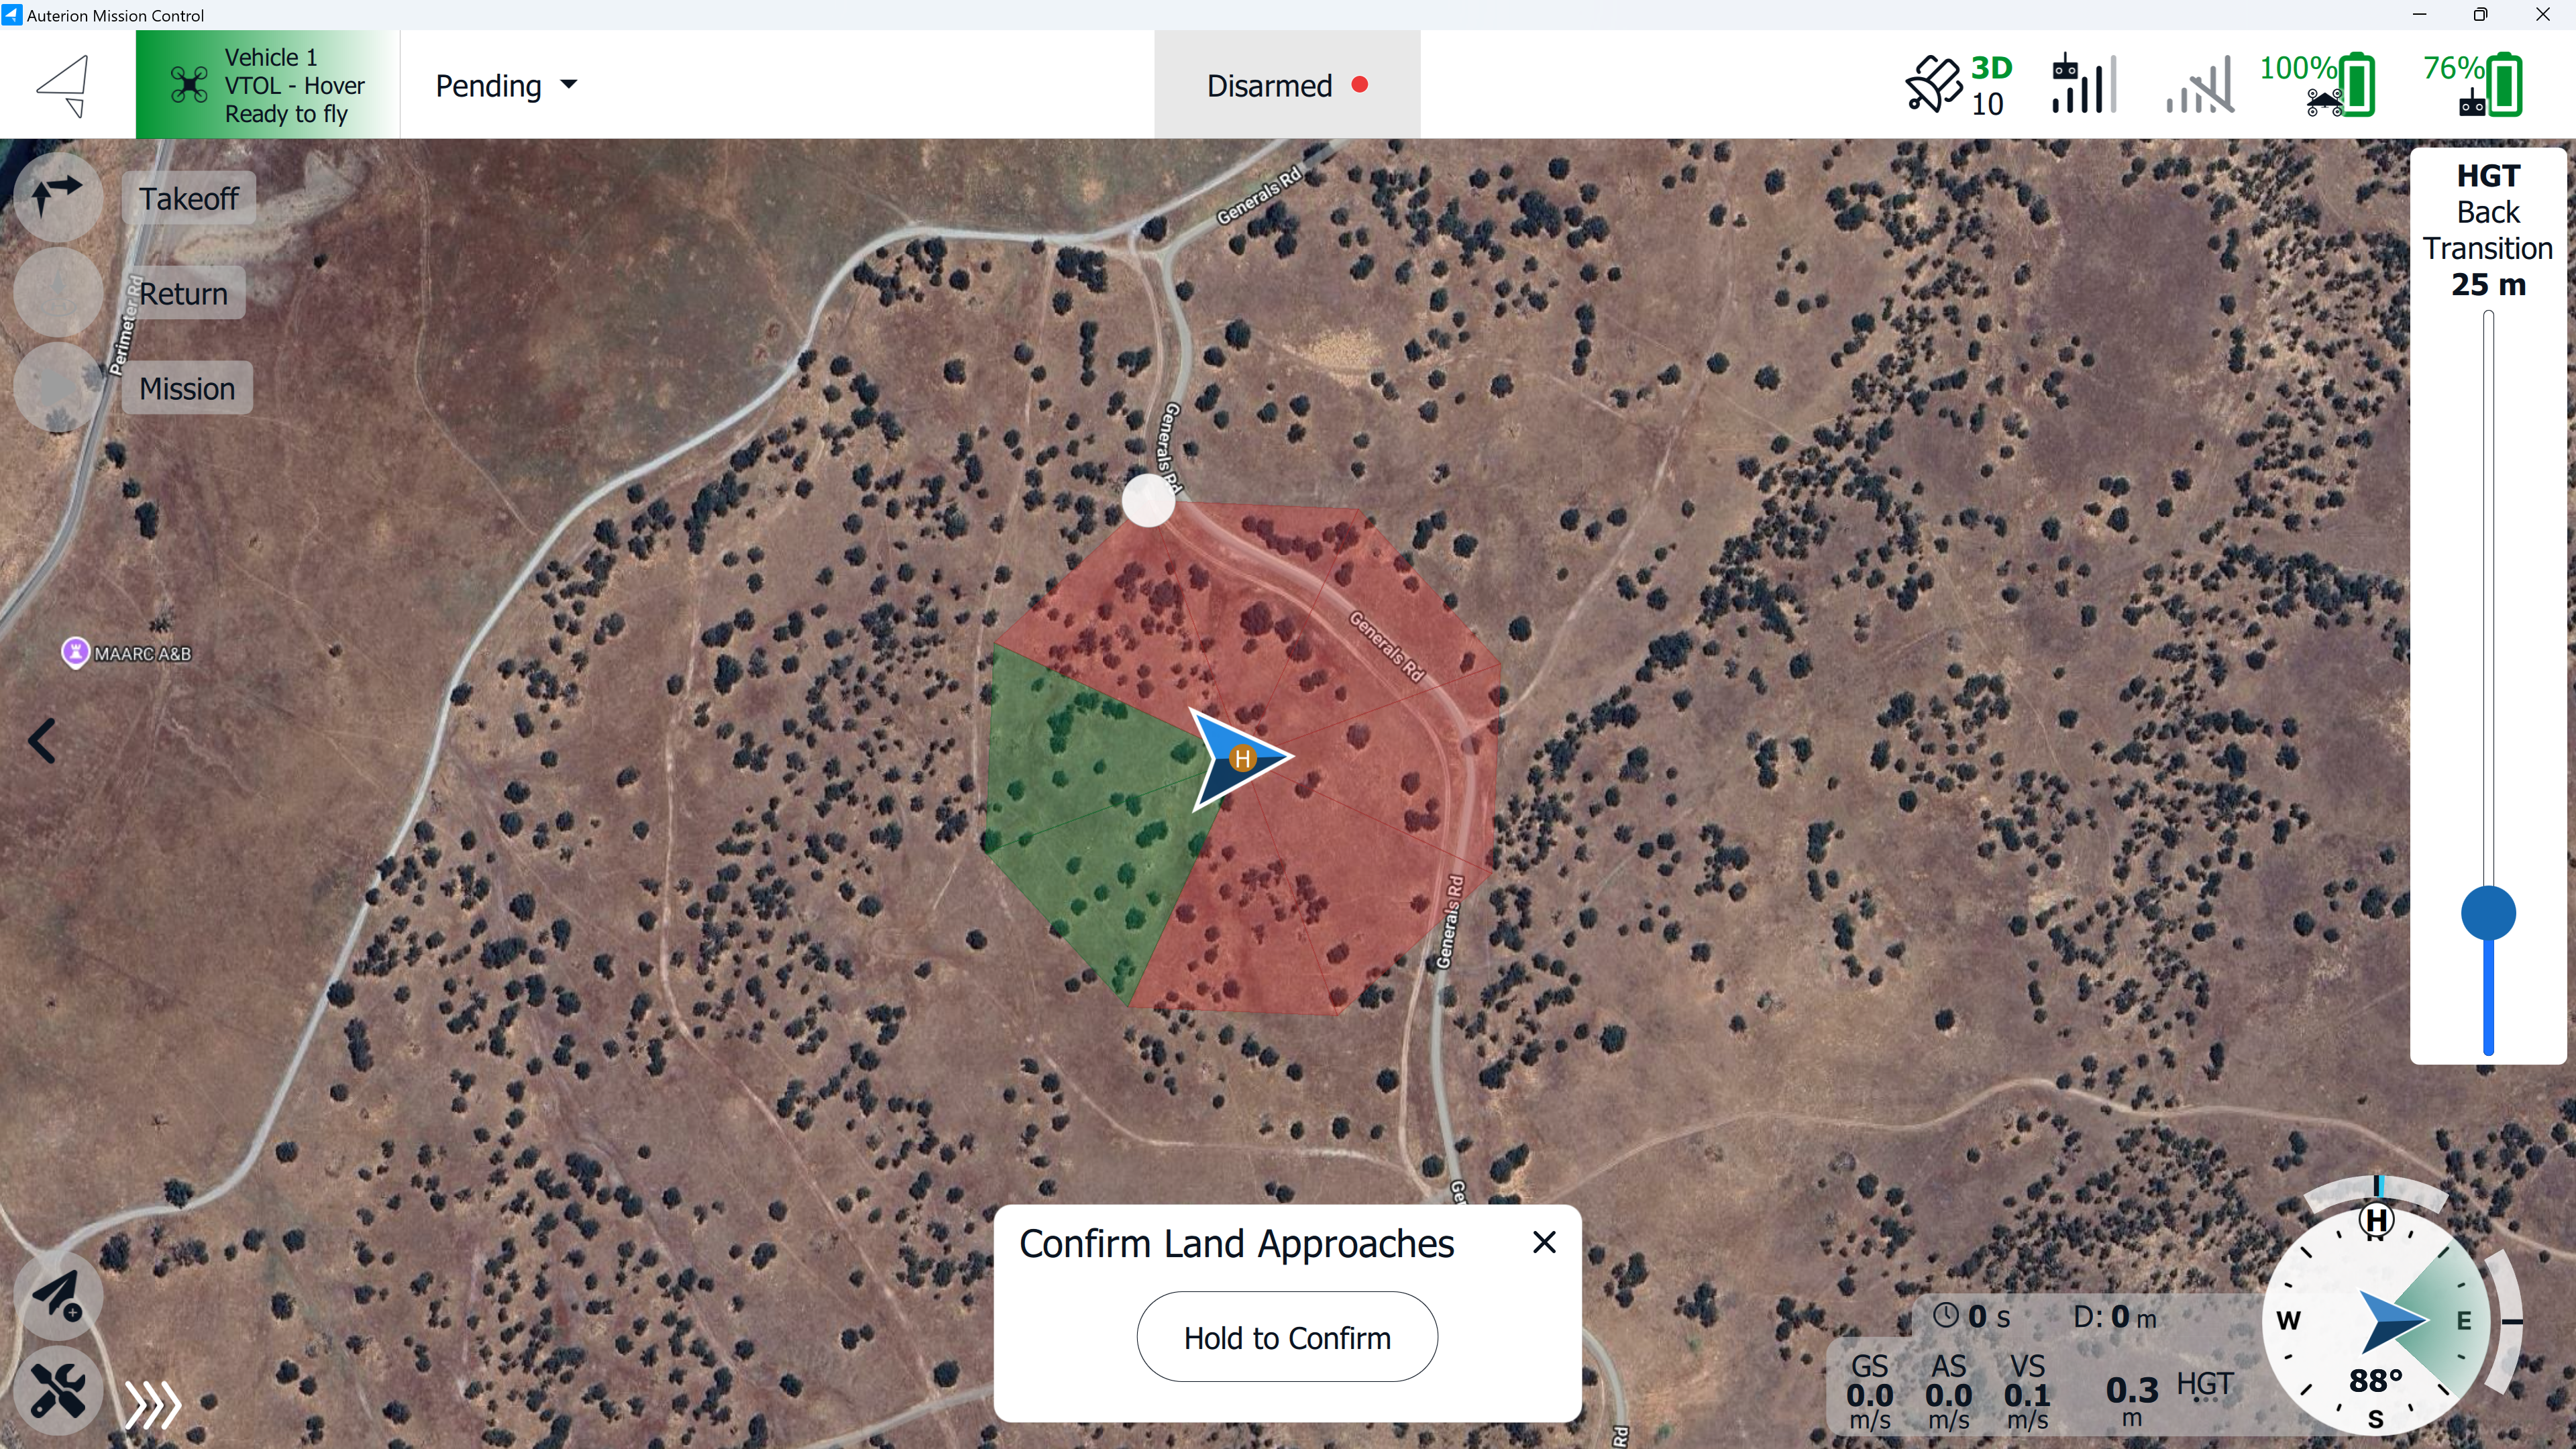This screenshot has height=1449, width=2576.
Task: Open vehicle battery 100% indicator
Action: click(2317, 85)
